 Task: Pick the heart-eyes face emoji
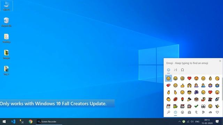196,78
